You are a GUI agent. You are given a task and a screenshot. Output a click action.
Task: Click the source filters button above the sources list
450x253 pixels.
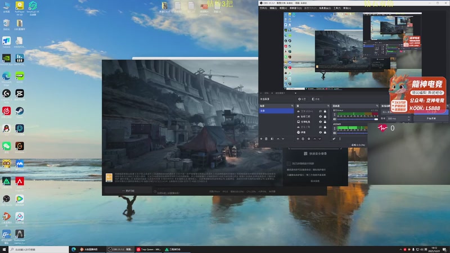[316, 99]
